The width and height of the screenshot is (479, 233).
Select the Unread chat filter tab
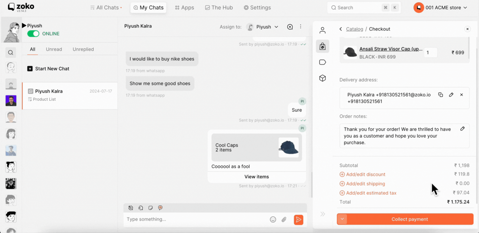tap(54, 49)
